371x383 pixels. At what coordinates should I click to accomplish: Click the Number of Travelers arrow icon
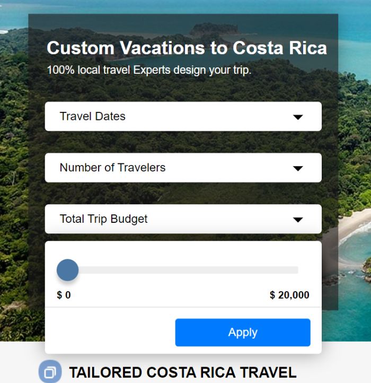pyautogui.click(x=298, y=168)
